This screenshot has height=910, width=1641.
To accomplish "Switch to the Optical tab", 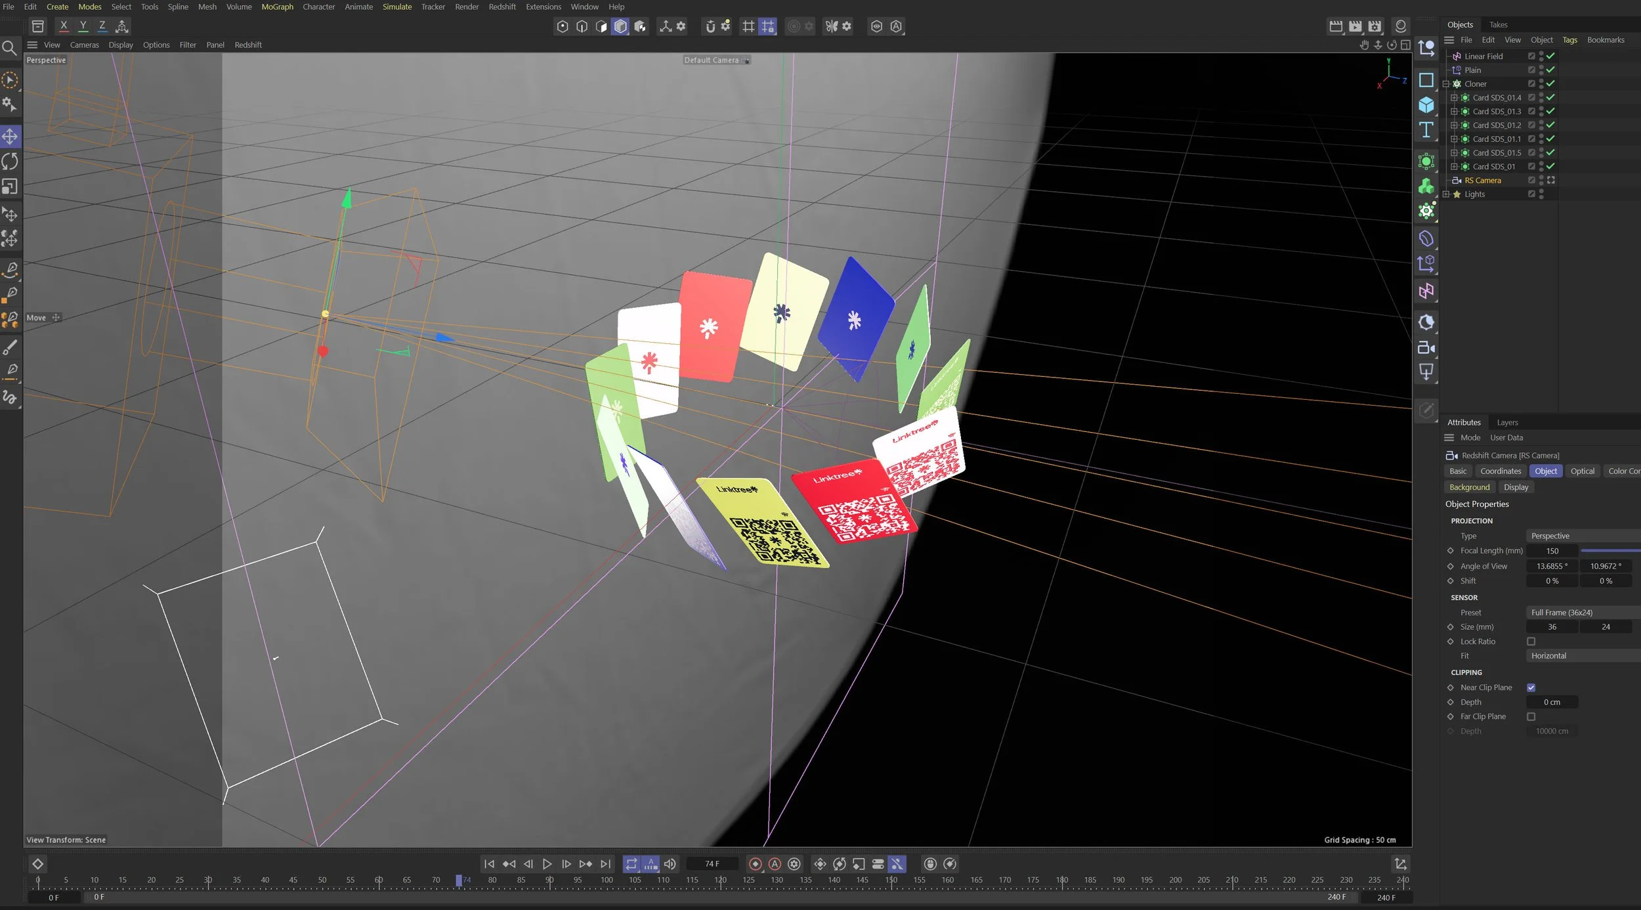I will coord(1582,471).
